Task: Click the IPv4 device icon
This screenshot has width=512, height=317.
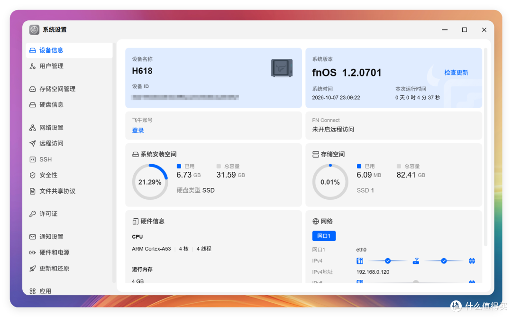Action: 360,261
